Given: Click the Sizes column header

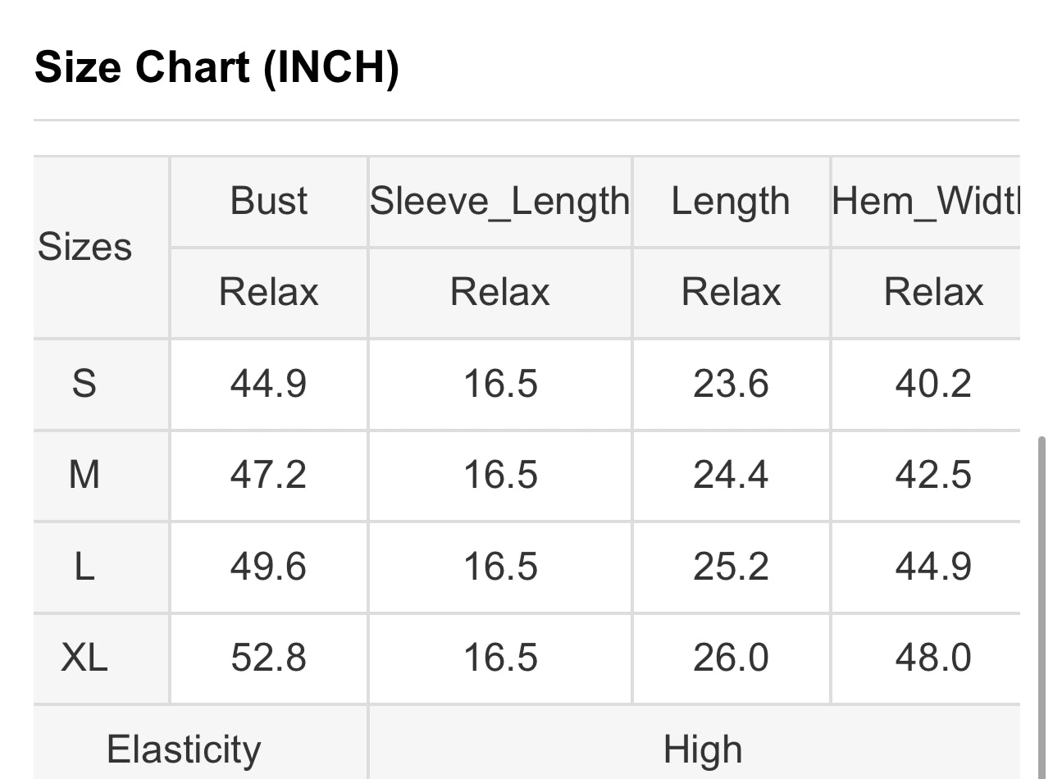Looking at the screenshot, I should tap(85, 247).
